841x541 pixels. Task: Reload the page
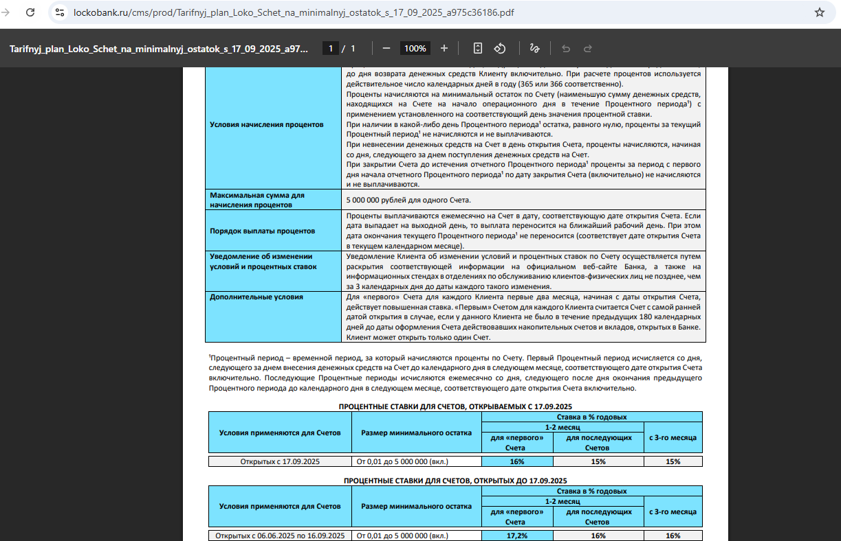(31, 12)
